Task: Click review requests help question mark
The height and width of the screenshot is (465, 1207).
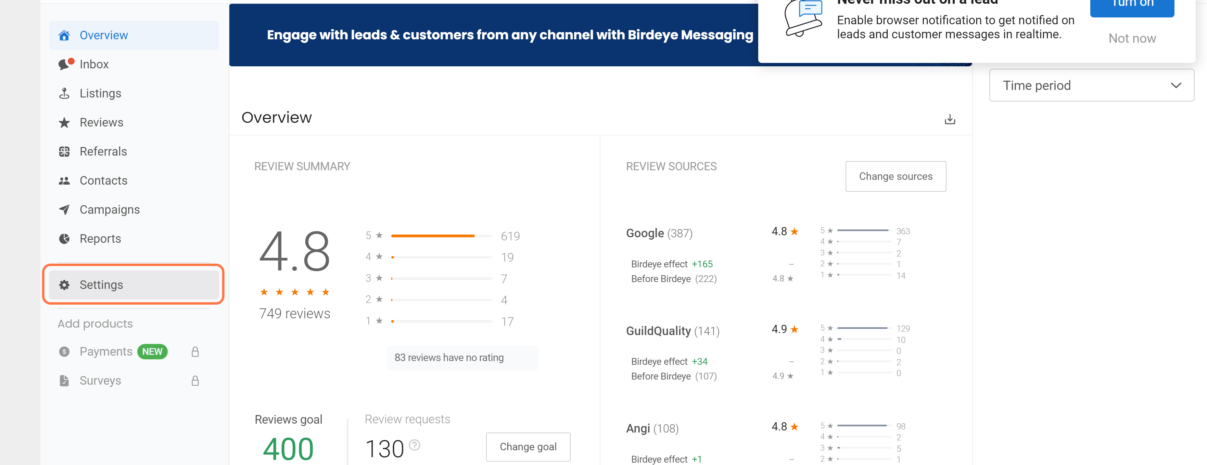Action: tap(414, 445)
